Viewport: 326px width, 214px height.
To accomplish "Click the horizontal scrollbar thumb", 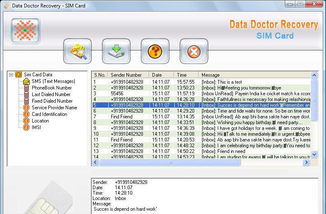I will [x=170, y=162].
